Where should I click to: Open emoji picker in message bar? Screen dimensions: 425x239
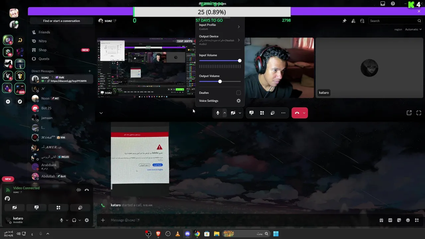[x=408, y=220]
